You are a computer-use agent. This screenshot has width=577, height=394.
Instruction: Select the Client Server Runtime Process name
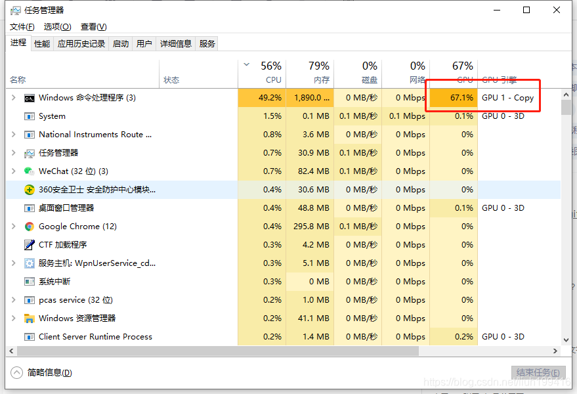pyautogui.click(x=95, y=337)
